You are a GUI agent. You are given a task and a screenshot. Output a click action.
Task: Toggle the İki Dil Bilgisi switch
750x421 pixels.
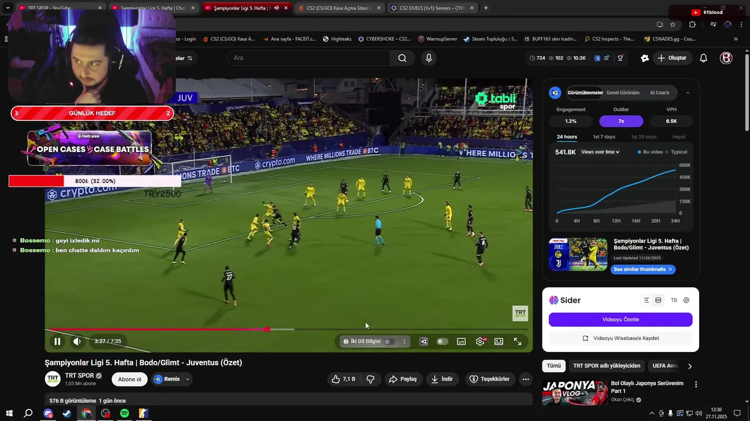[x=389, y=341]
